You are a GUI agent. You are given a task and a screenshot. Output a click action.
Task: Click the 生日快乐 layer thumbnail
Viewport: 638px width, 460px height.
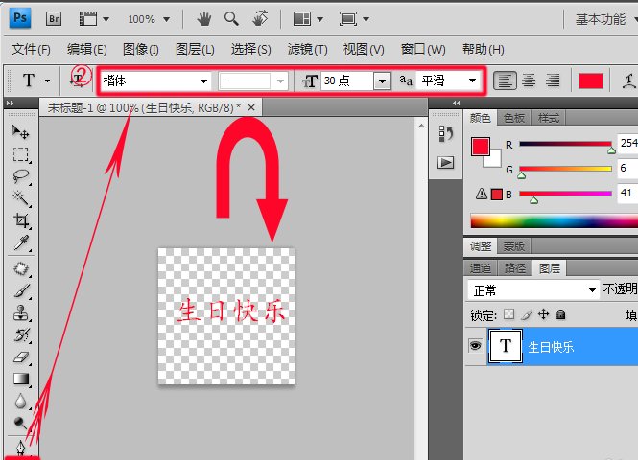506,346
